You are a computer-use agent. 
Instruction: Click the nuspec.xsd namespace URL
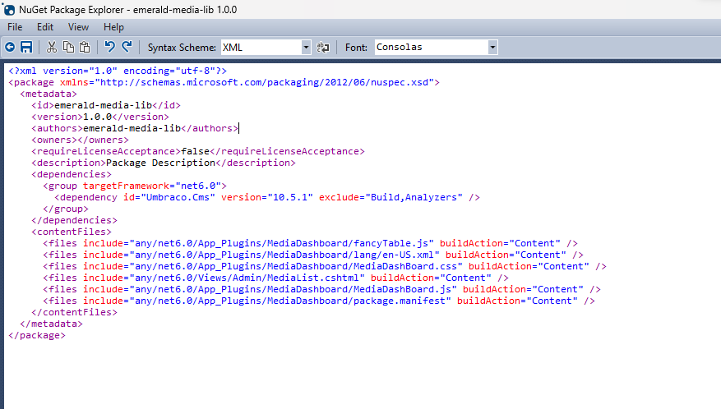pos(265,82)
